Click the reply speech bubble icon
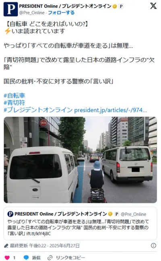Screen dimensions: 161x261 tap(26, 257)
